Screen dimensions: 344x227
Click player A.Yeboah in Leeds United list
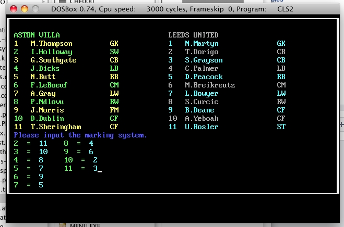point(201,118)
